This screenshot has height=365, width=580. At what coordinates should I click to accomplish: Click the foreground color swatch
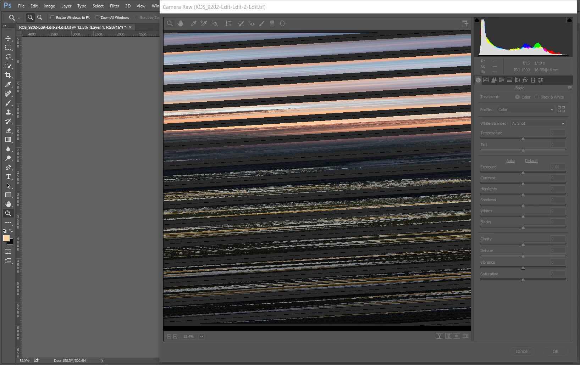(6, 238)
